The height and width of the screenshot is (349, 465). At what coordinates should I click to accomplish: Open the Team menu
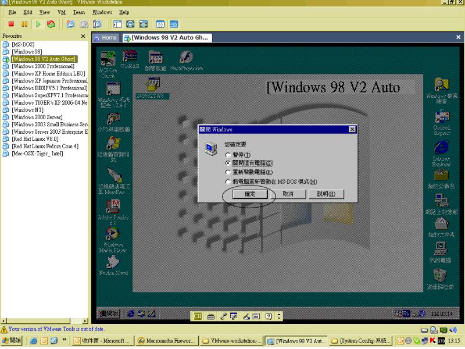click(79, 12)
